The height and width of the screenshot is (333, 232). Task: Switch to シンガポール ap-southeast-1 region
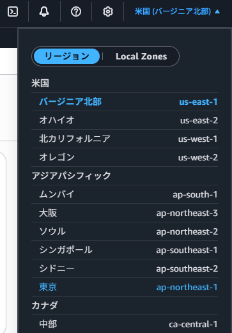click(x=125, y=250)
